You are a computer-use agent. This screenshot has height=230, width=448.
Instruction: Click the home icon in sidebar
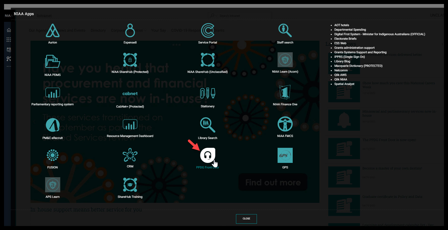coord(9,30)
